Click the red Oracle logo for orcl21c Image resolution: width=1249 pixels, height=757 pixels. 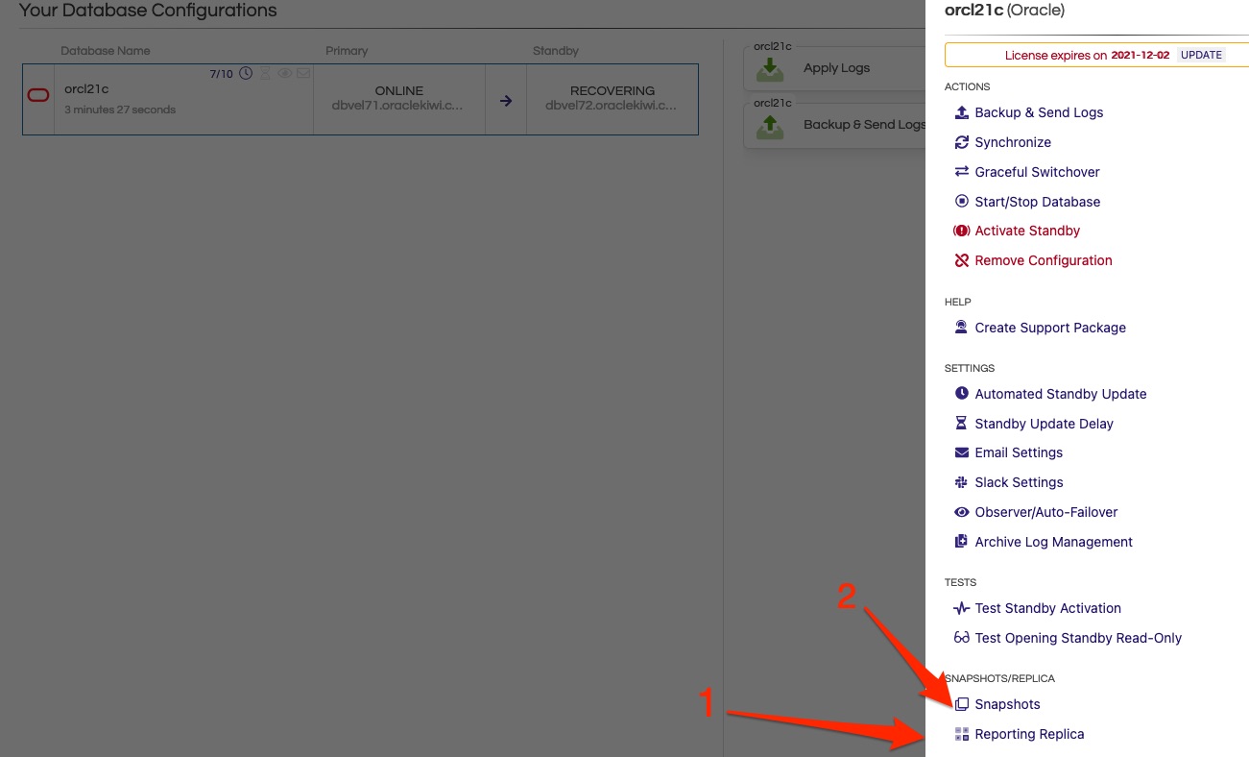pos(38,95)
